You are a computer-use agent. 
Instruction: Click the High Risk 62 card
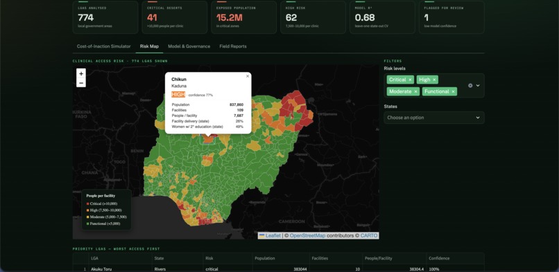pos(313,17)
